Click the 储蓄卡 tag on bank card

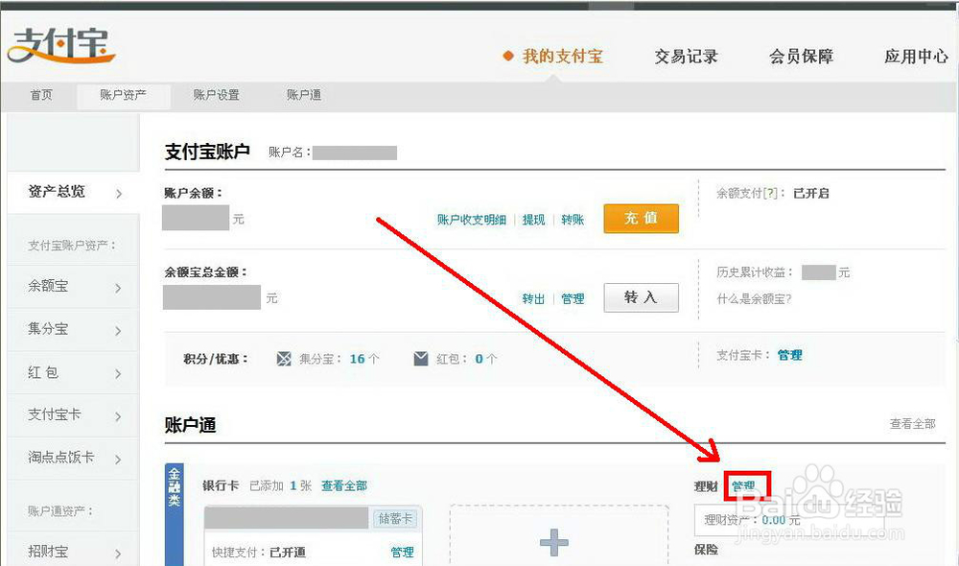(x=395, y=519)
